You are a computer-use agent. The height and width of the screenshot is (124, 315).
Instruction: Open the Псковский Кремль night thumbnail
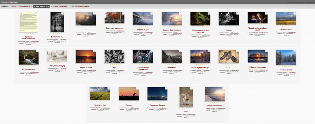click(x=157, y=94)
